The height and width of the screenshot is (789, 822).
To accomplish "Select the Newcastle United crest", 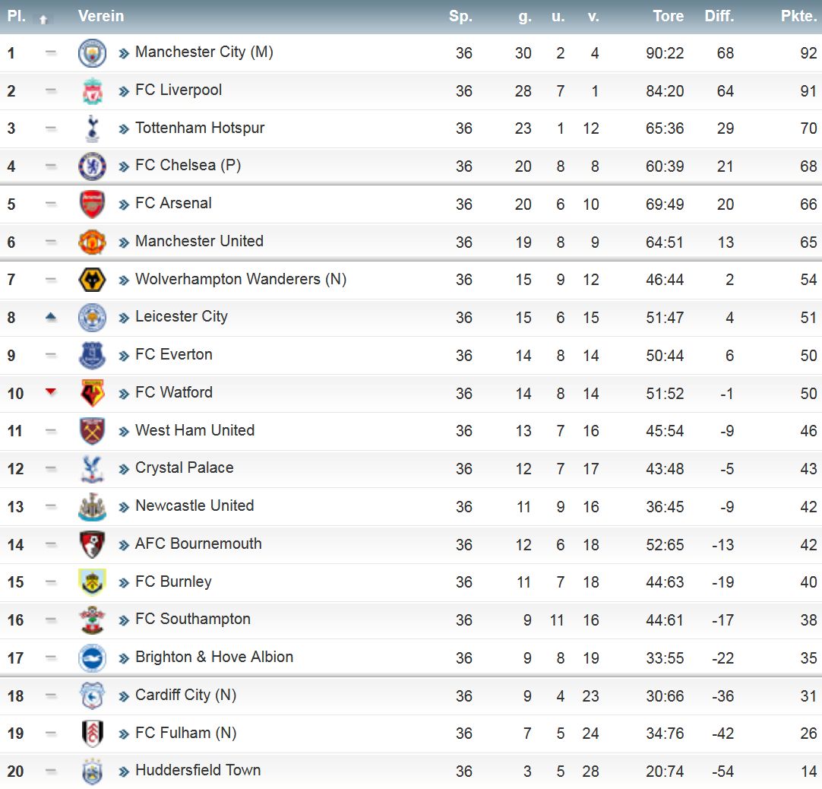I will pos(92,507).
